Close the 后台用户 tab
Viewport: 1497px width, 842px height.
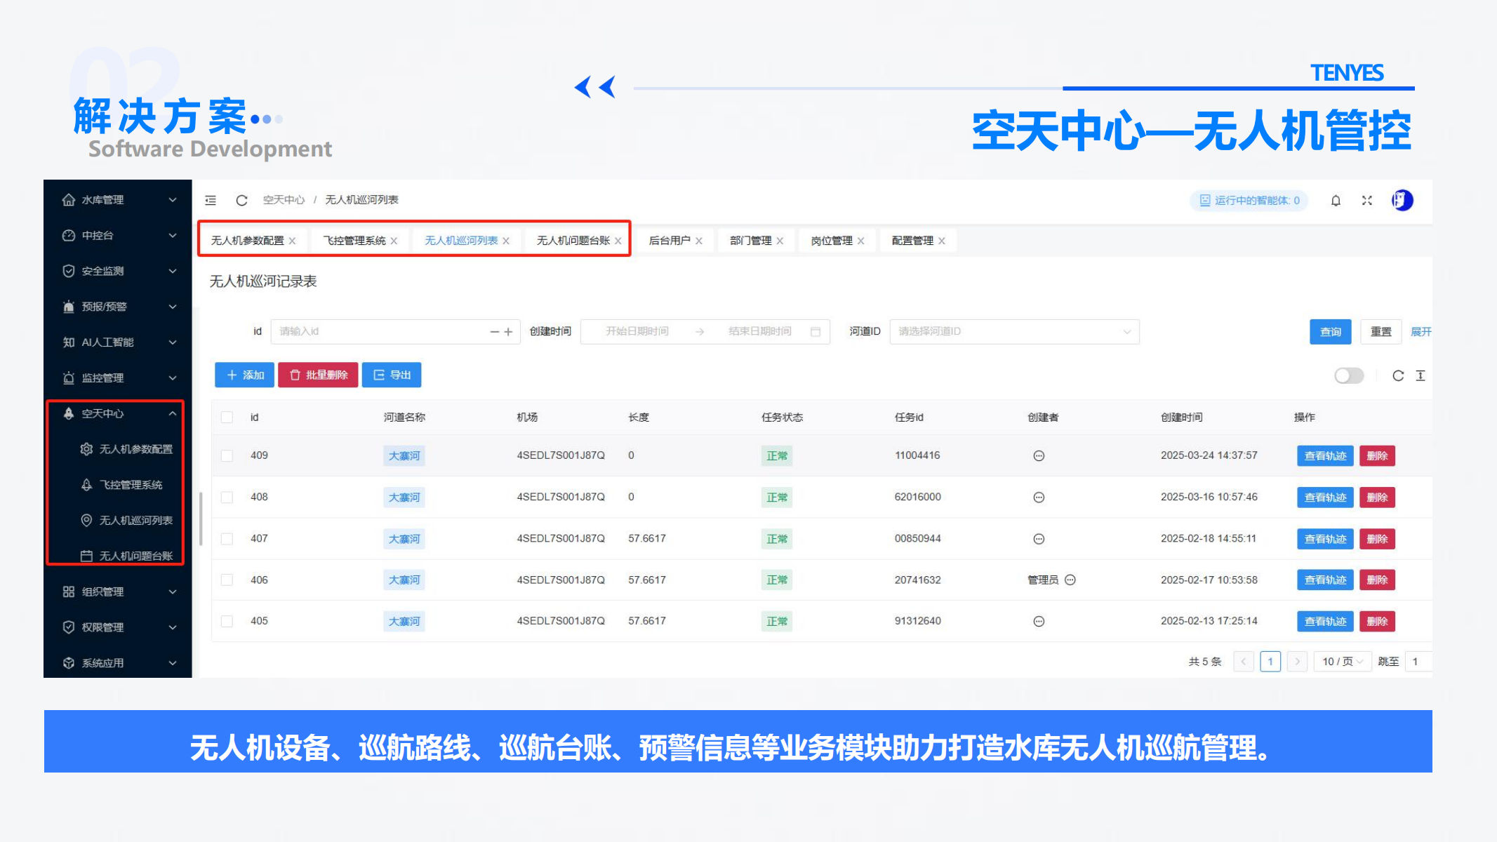click(699, 241)
